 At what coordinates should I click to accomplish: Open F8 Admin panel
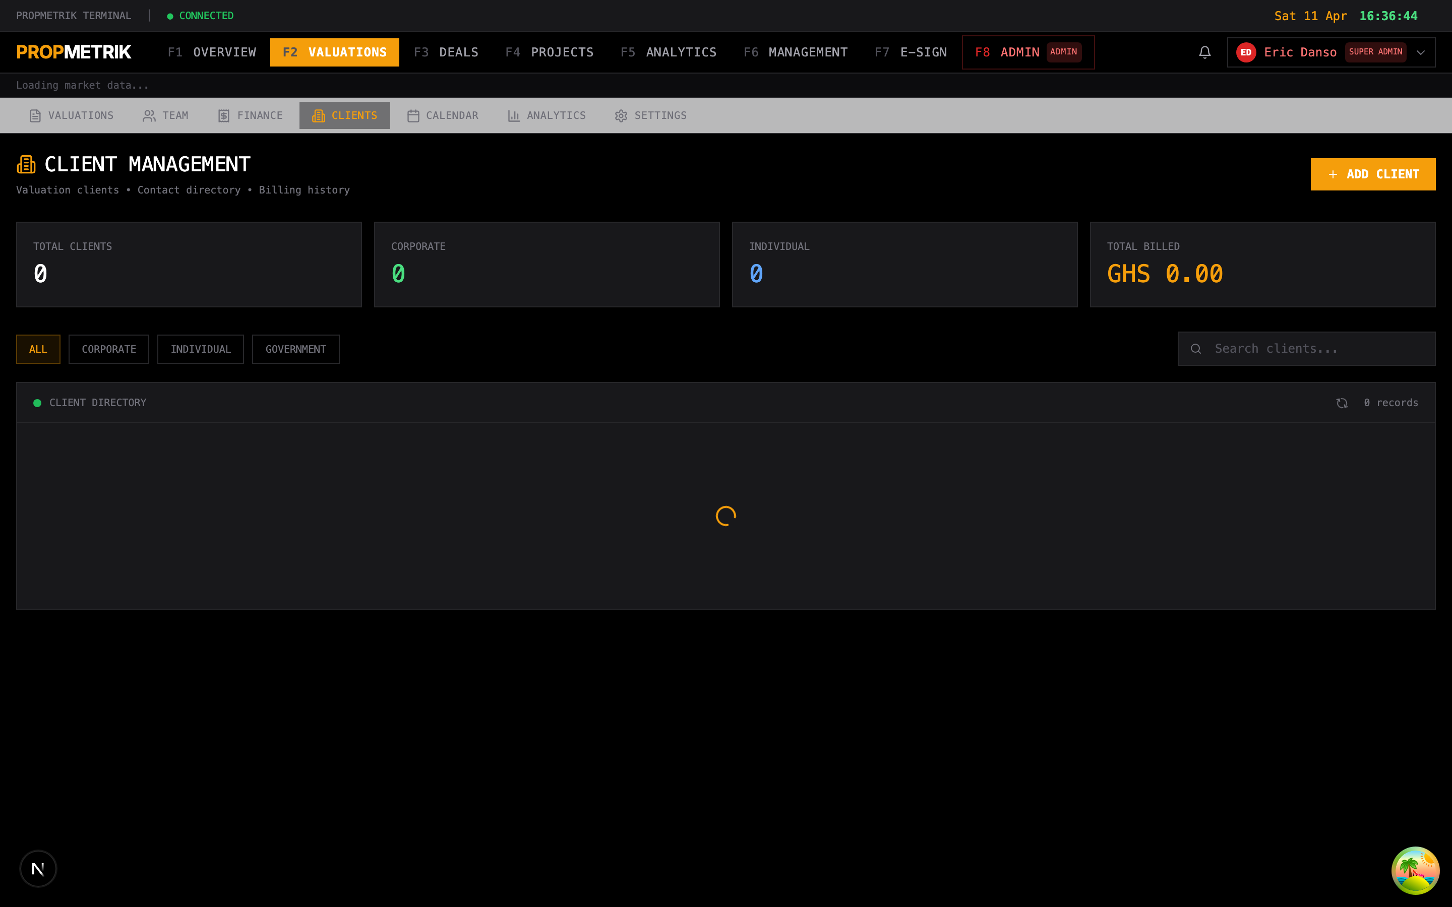coord(1028,52)
